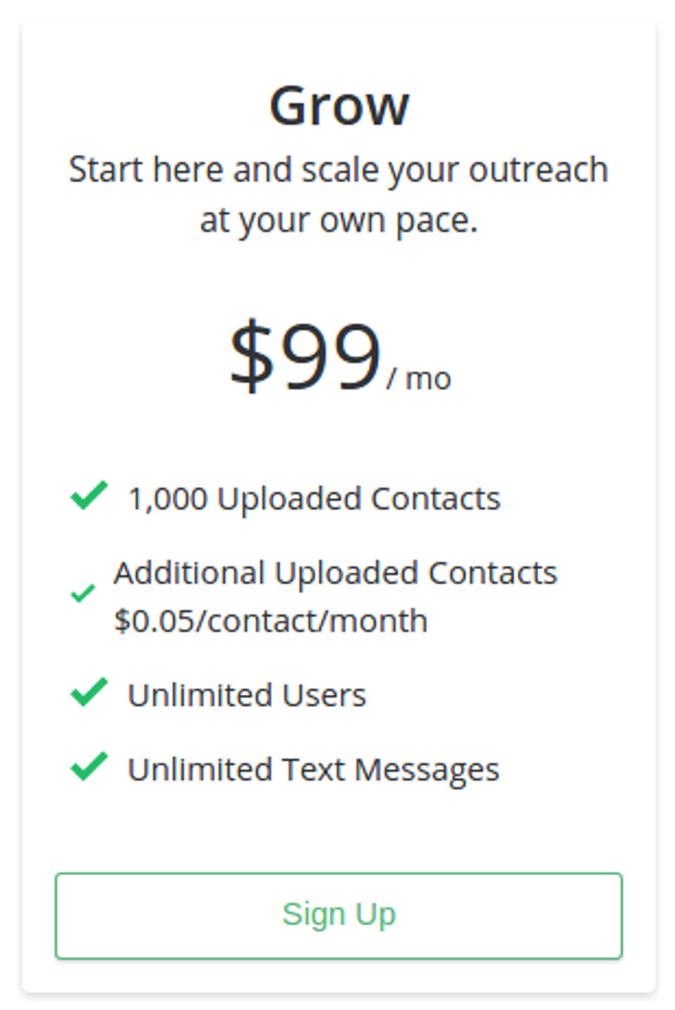The image size is (675, 1010).
Task: Click the 'Additional Uploaded Contacts' text line
Action: click(x=335, y=573)
